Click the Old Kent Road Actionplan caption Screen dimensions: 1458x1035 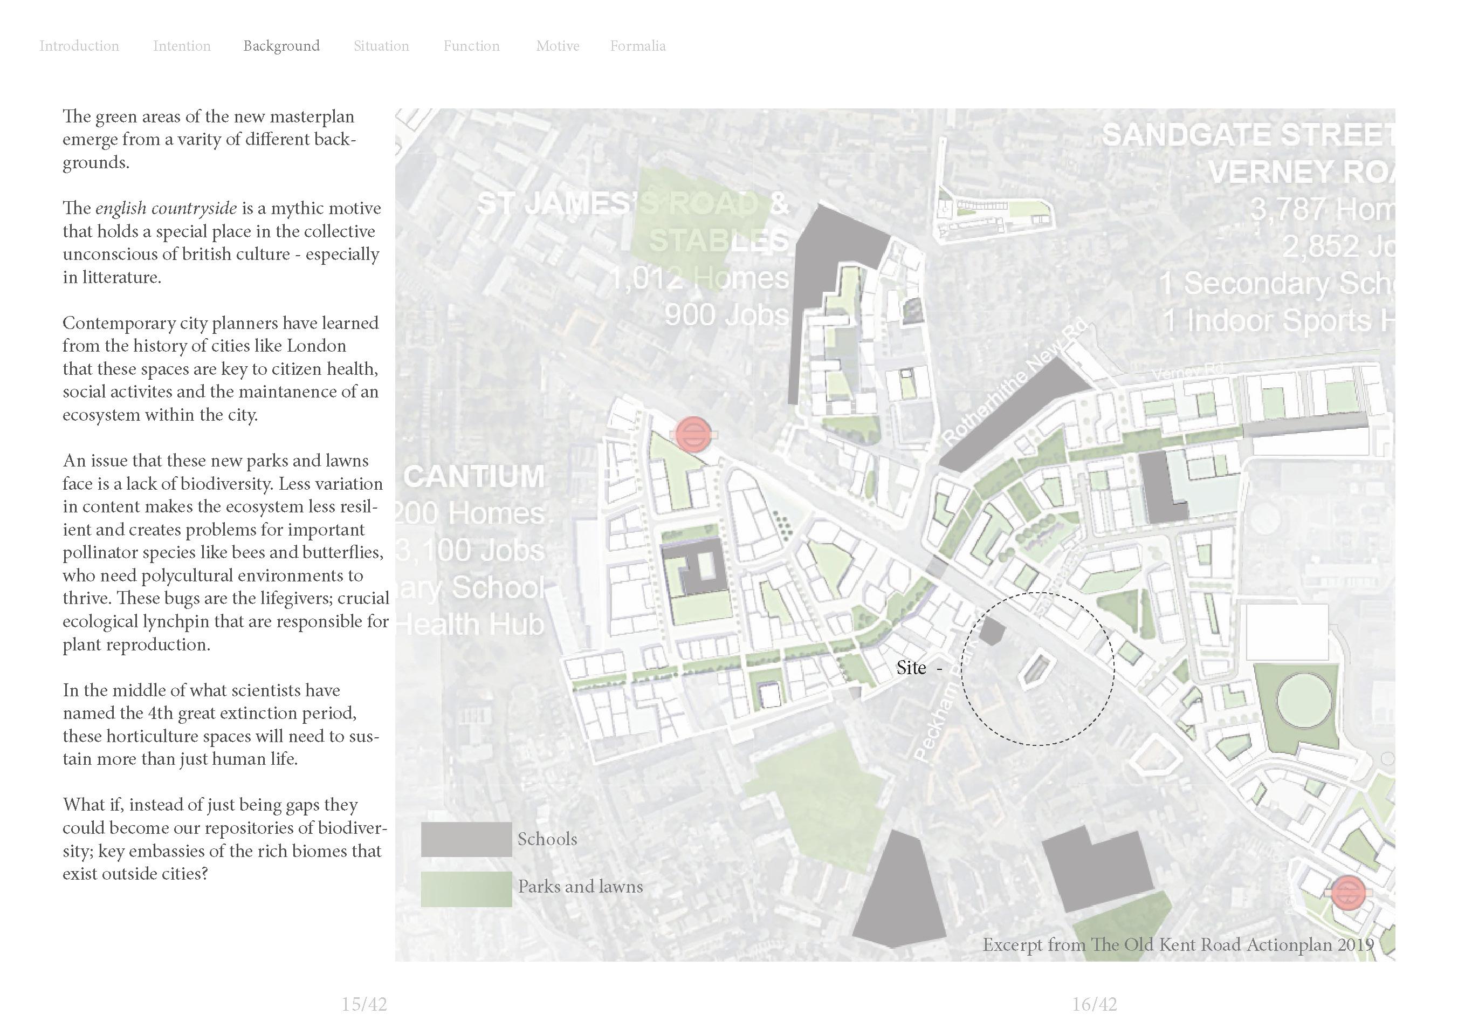click(1178, 944)
